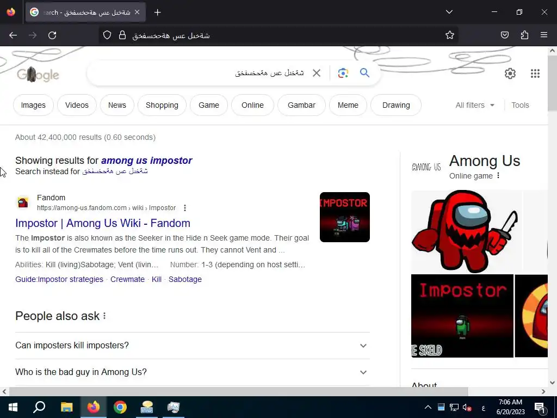Expand Who is the bad guy question
This screenshot has width=557, height=418.
[x=193, y=372]
